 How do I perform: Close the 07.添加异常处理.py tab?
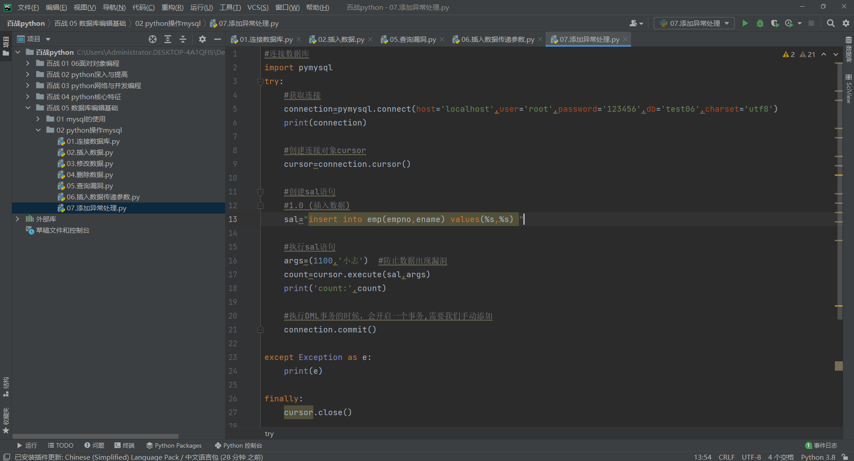click(625, 39)
